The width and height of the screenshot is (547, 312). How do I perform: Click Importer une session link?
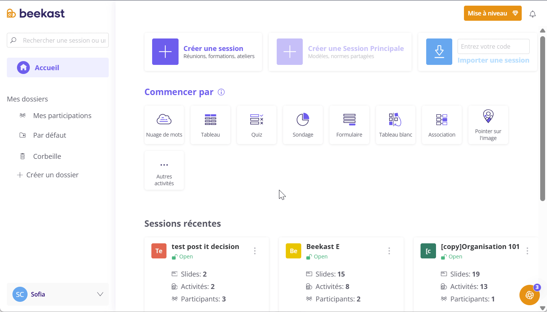click(493, 60)
